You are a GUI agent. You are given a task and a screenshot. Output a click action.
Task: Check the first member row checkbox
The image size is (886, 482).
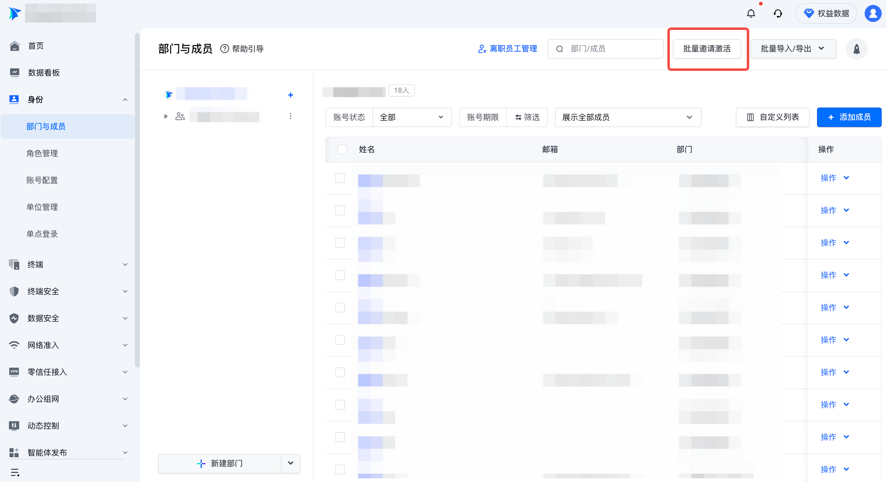tap(340, 178)
